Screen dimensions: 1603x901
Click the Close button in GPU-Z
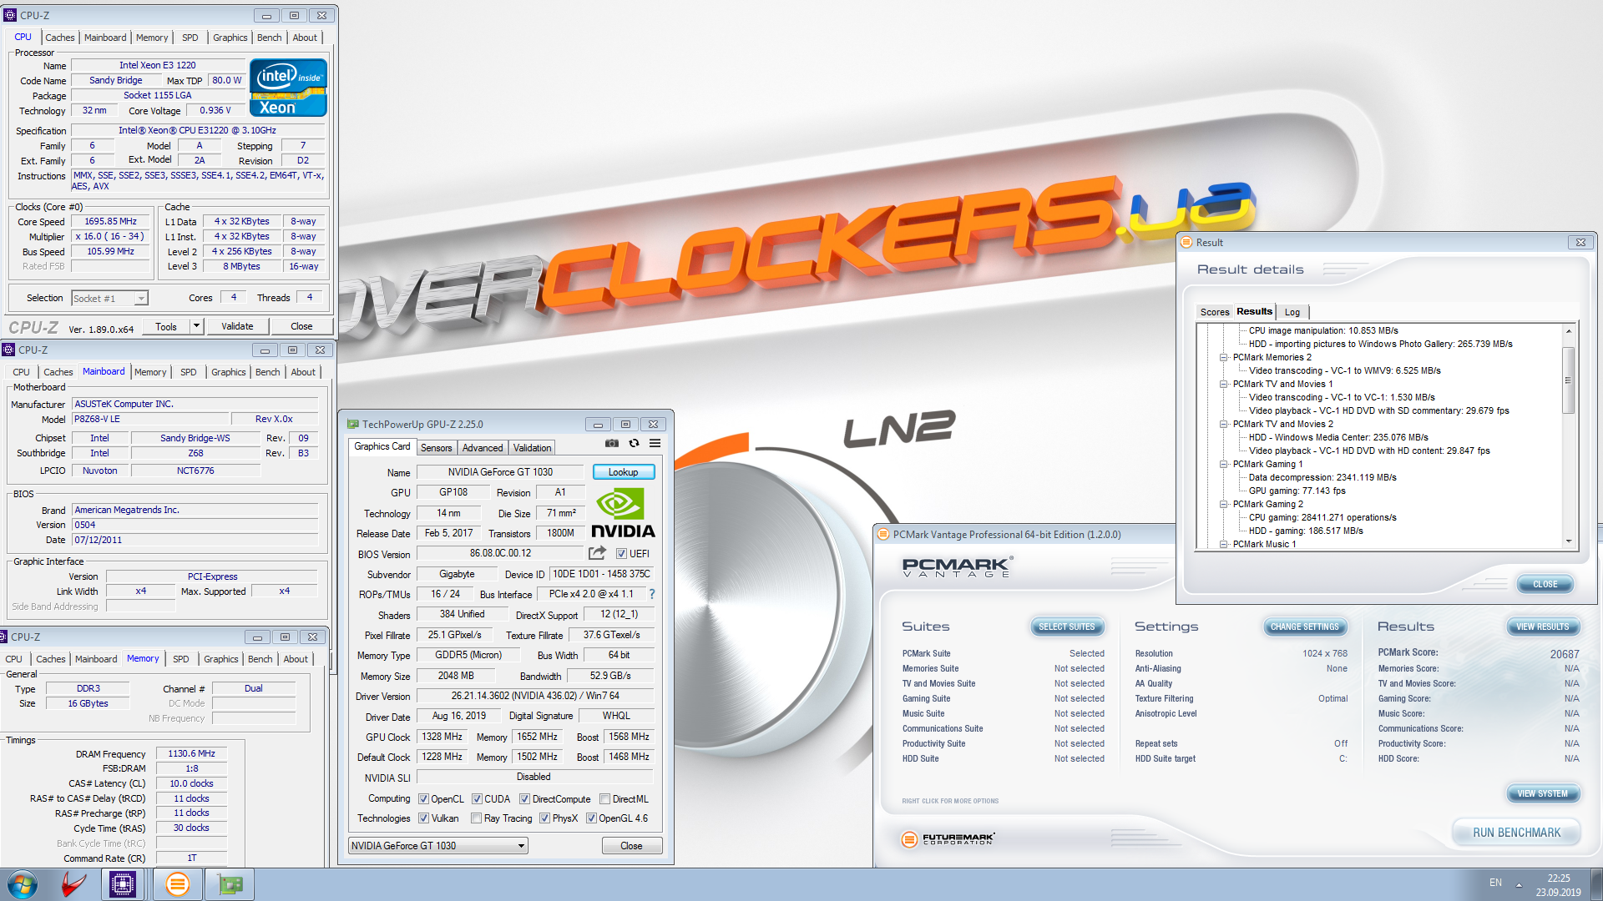[632, 846]
